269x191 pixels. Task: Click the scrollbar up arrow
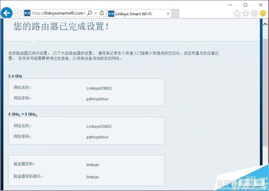click(x=265, y=24)
